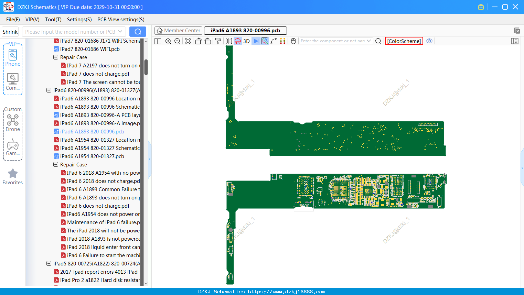524x295 pixels.
Task: Open the Drone category
Action: (x=13, y=123)
